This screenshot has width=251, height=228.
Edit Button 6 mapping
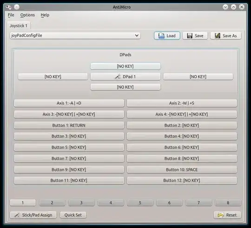pos(182,148)
